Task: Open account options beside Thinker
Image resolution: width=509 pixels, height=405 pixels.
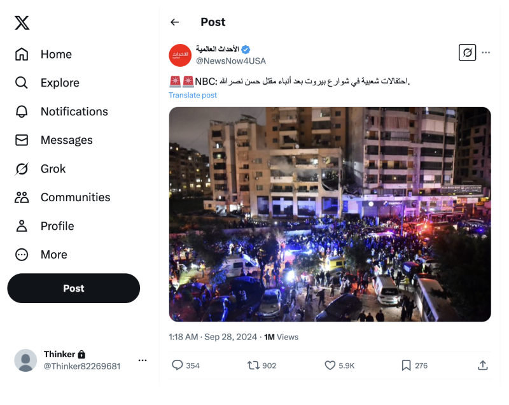Action: point(143,360)
